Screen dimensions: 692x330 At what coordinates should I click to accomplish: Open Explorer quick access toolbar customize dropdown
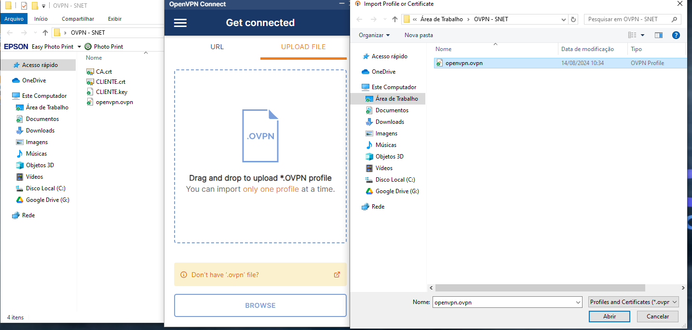43,6
